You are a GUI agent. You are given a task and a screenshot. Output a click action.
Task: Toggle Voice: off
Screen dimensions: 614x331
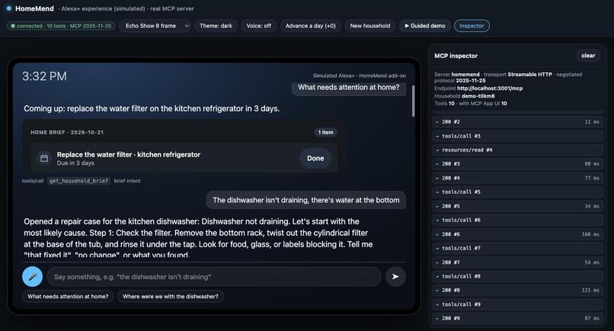point(258,26)
